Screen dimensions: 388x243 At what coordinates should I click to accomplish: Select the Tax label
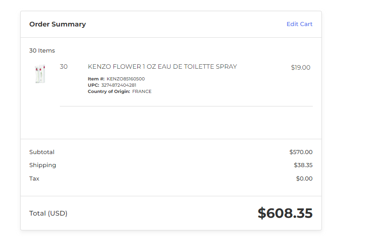34,179
